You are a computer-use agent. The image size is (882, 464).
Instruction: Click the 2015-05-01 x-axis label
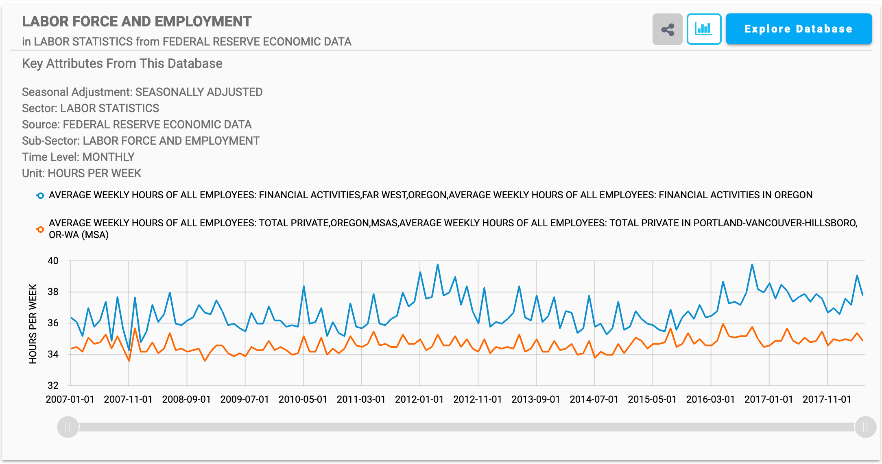(652, 399)
